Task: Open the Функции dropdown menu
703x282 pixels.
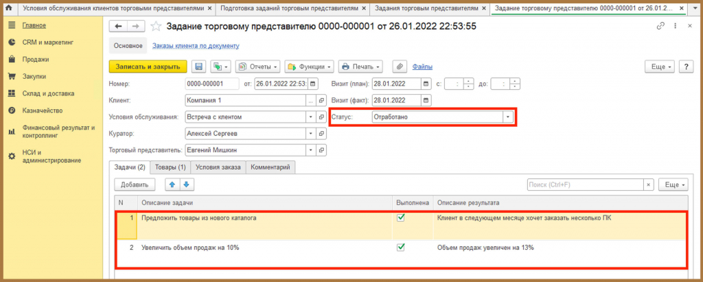Action: coord(310,67)
